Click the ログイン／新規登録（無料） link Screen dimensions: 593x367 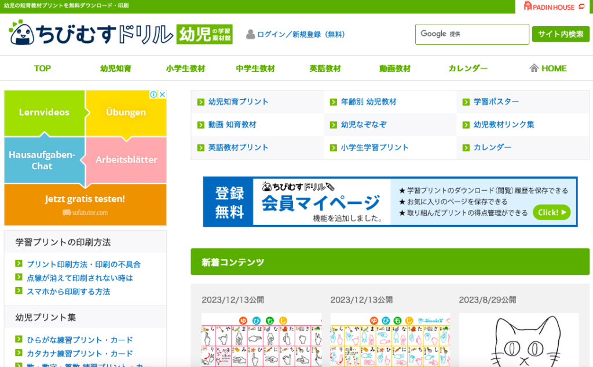pos(301,34)
